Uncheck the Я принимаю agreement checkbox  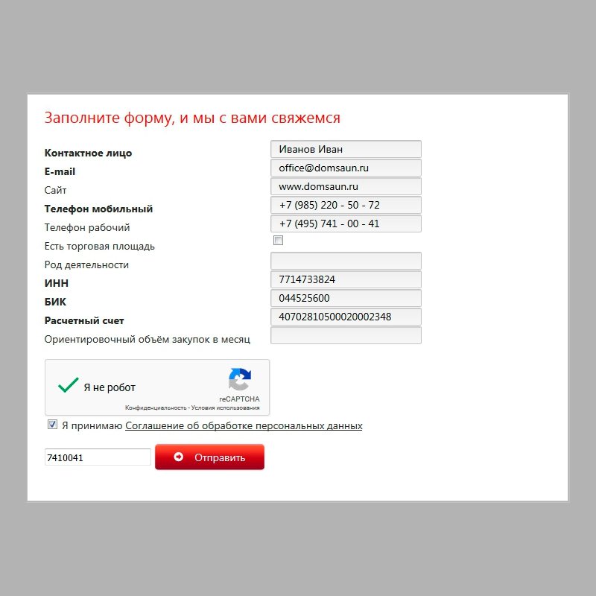coord(52,425)
